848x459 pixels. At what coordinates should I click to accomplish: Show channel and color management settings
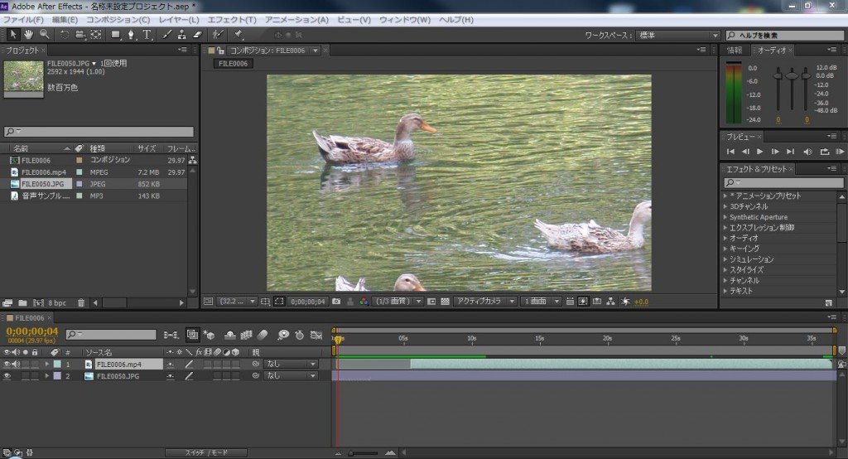tap(364, 302)
